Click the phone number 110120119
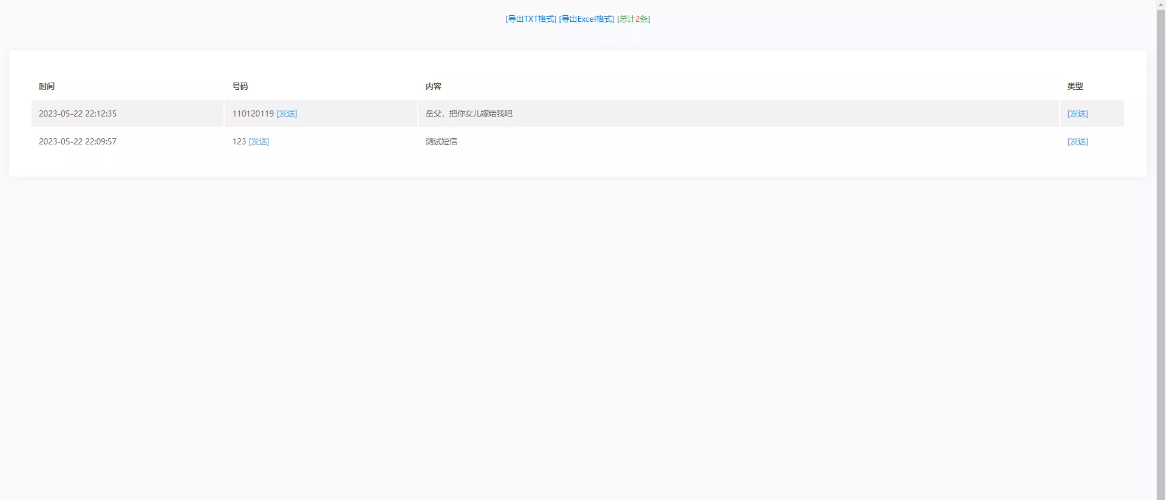This screenshot has width=1166, height=500. (253, 113)
